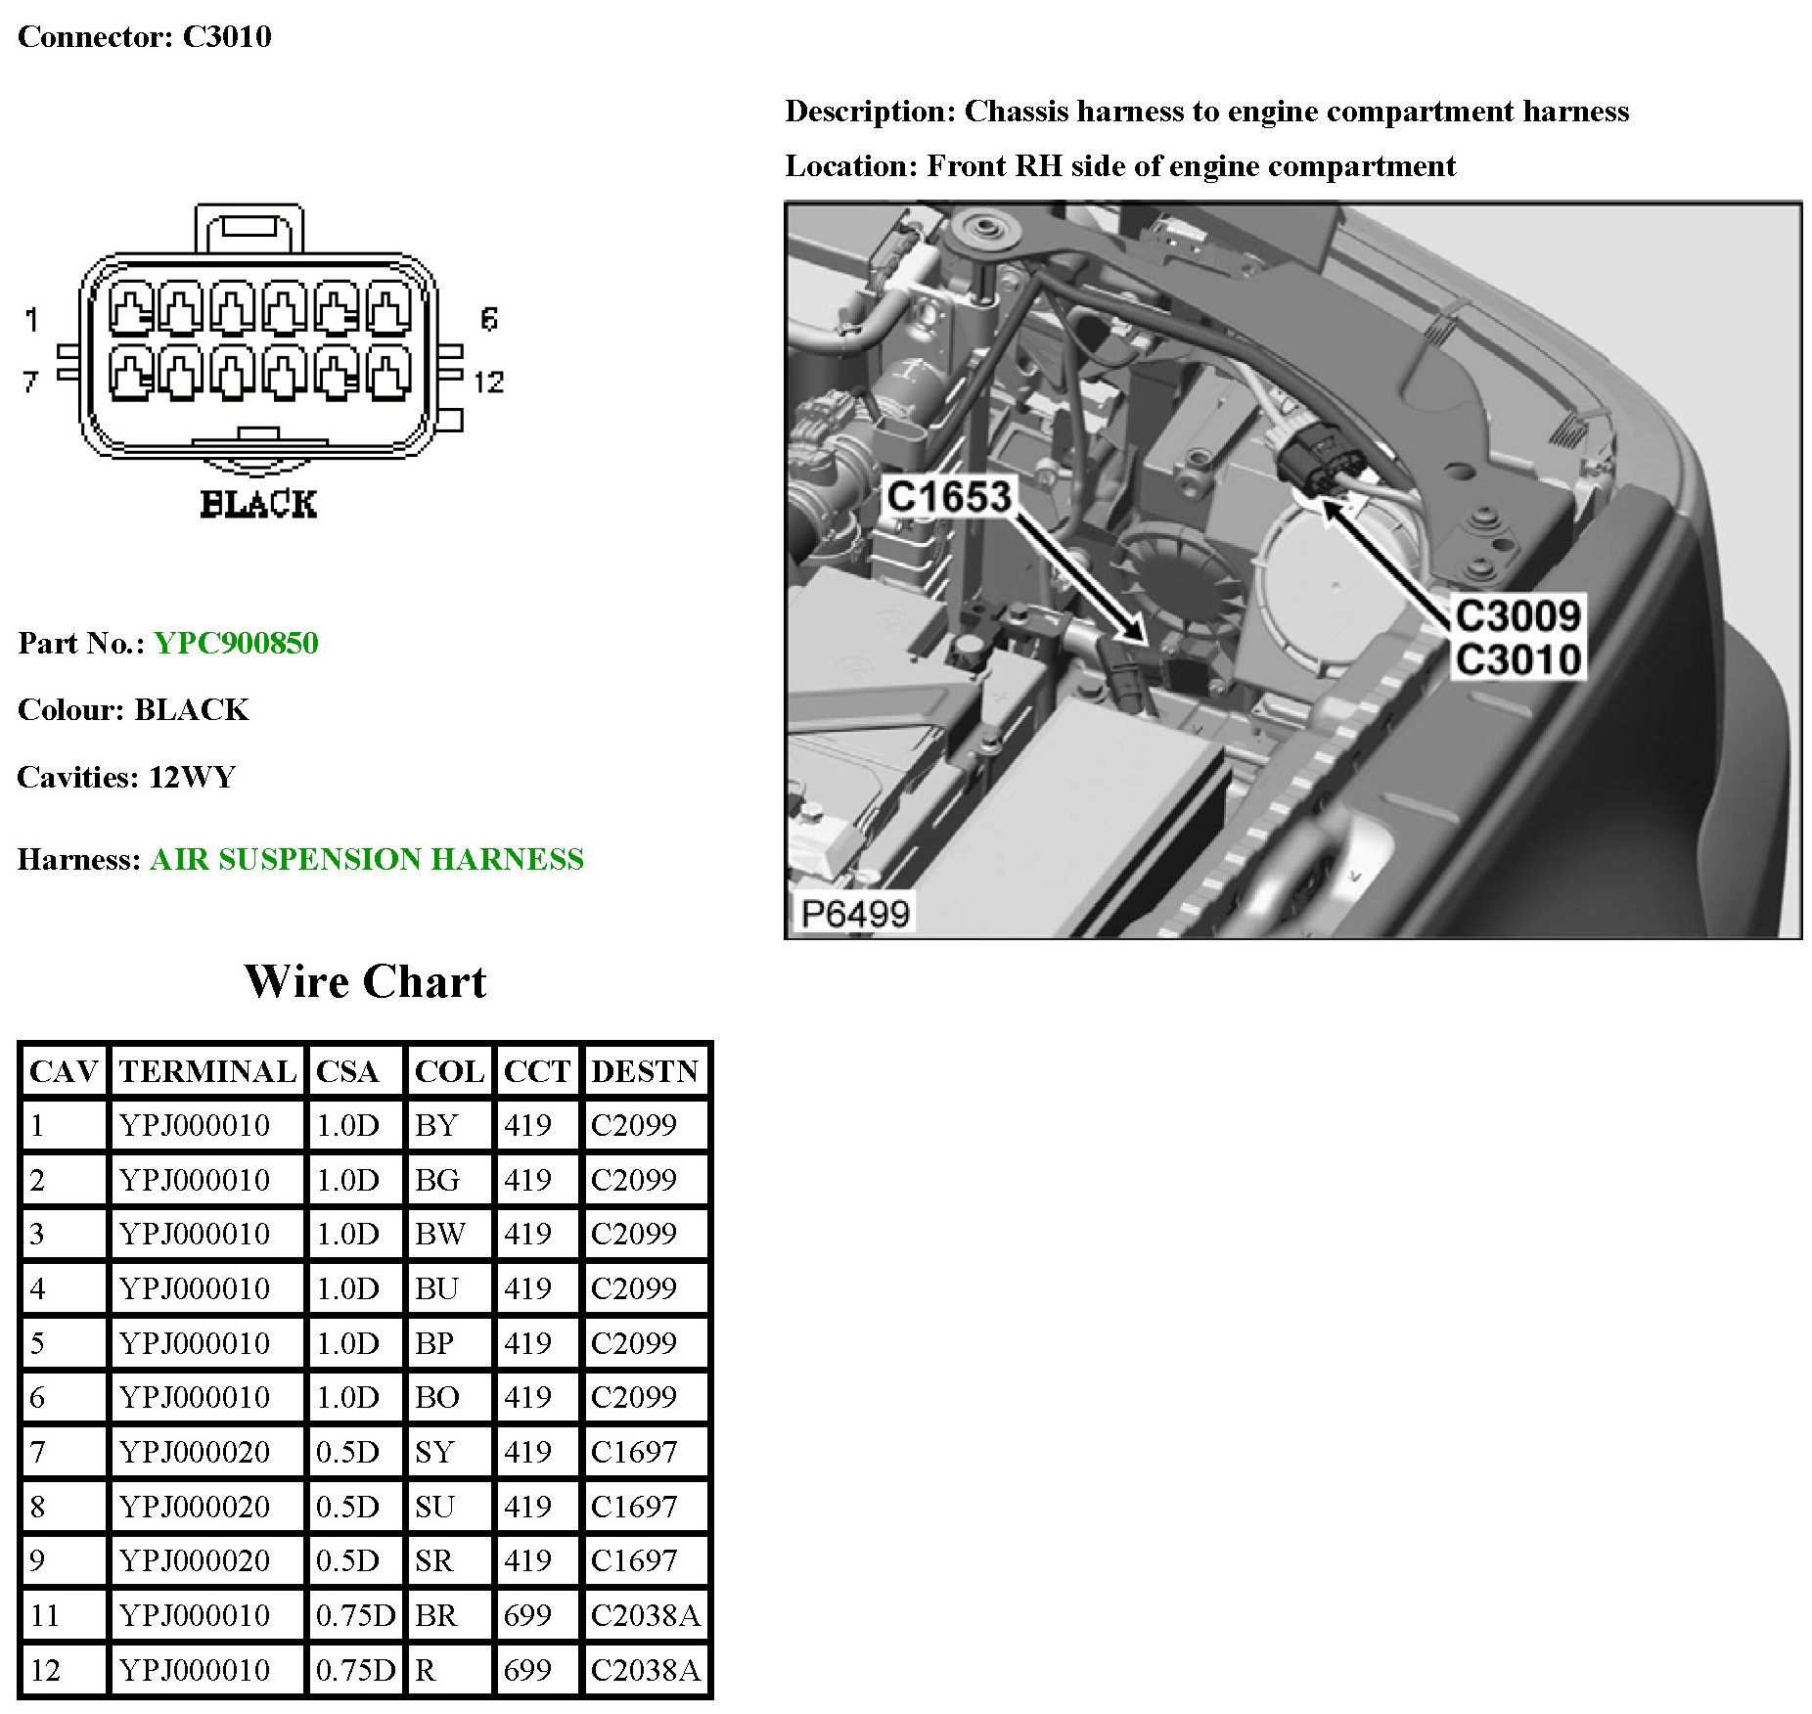1812x1714 pixels.
Task: Click the C3009 label in the photo
Action: pyautogui.click(x=1518, y=615)
